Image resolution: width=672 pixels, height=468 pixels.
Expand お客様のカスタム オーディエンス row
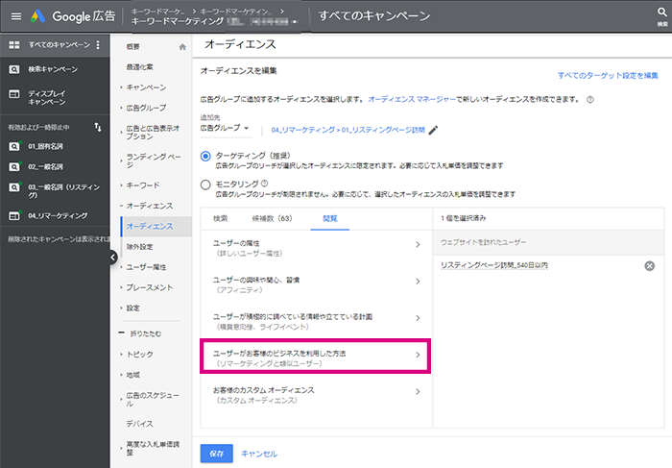pos(316,395)
